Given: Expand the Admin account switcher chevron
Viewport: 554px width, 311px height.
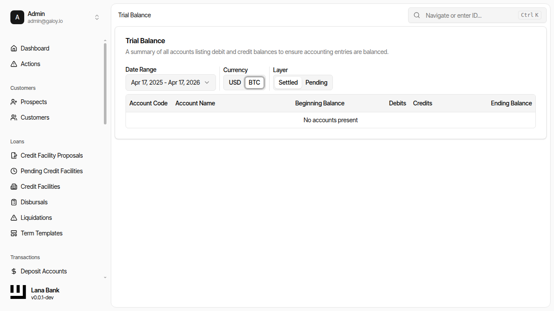Looking at the screenshot, I should tap(97, 17).
